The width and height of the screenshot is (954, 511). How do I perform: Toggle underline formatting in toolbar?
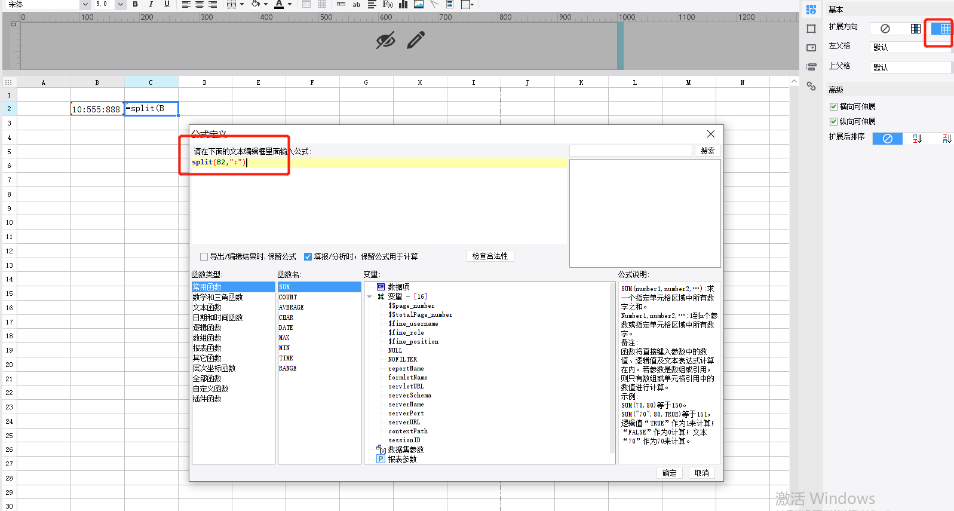(x=167, y=4)
